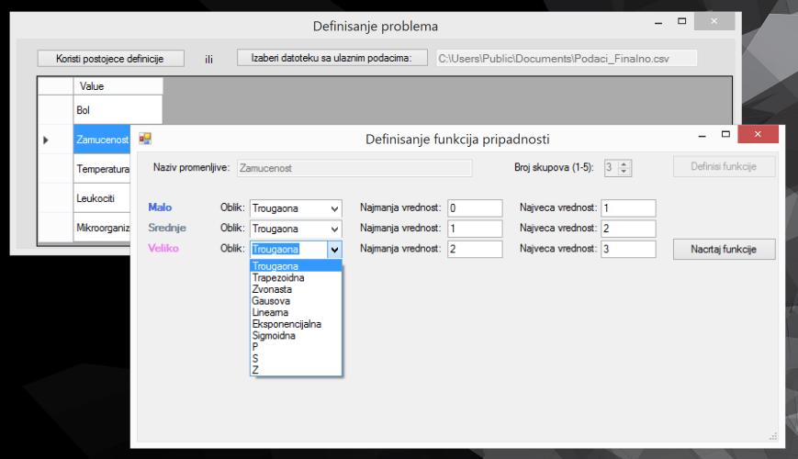Click the Broj skupova value box

click(x=611, y=167)
